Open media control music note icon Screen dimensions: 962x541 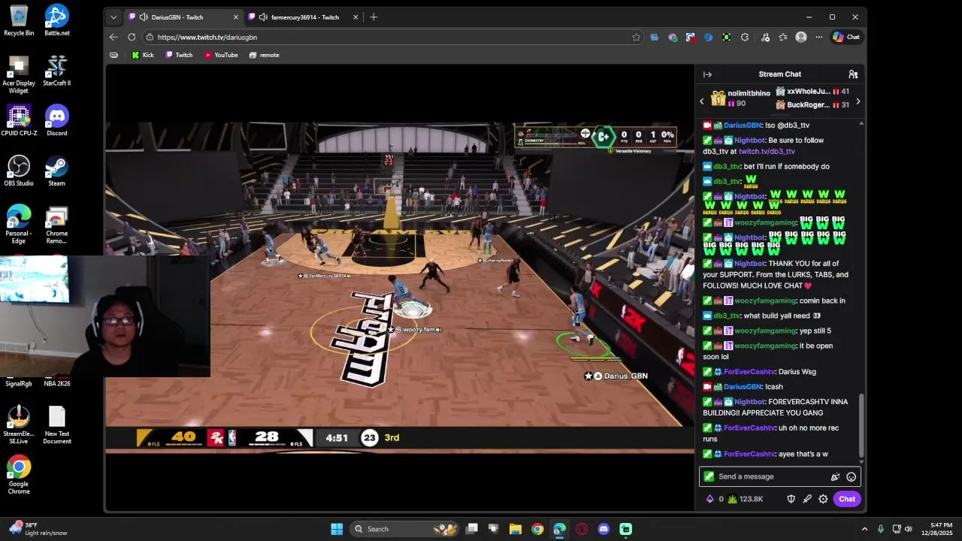[765, 37]
